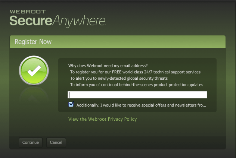Click the Register Now header bar
This screenshot has height=158, width=236.
[118, 42]
